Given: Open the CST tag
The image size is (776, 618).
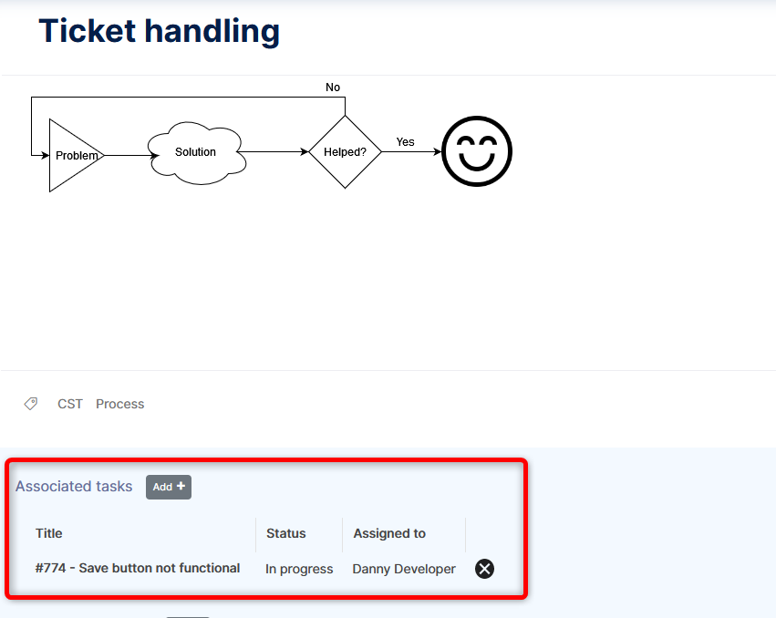Looking at the screenshot, I should tap(70, 404).
